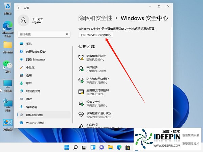This screenshot has width=203, height=152.
Task: Open Edge on the taskbar
Action: (119, 147)
